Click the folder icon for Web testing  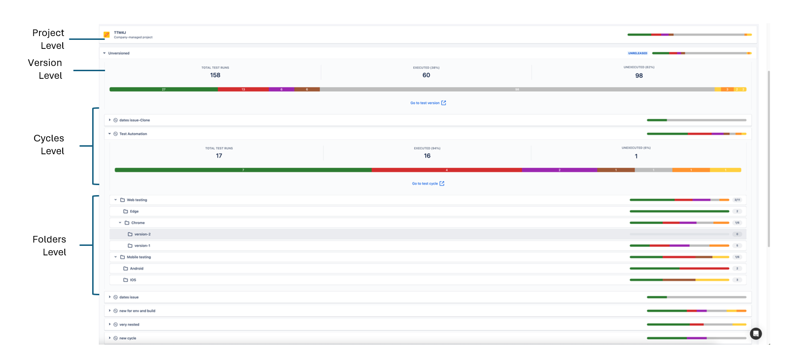[123, 200]
